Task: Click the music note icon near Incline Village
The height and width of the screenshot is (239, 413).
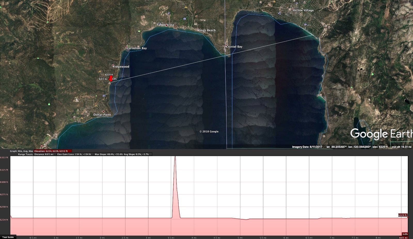Action: (280, 13)
